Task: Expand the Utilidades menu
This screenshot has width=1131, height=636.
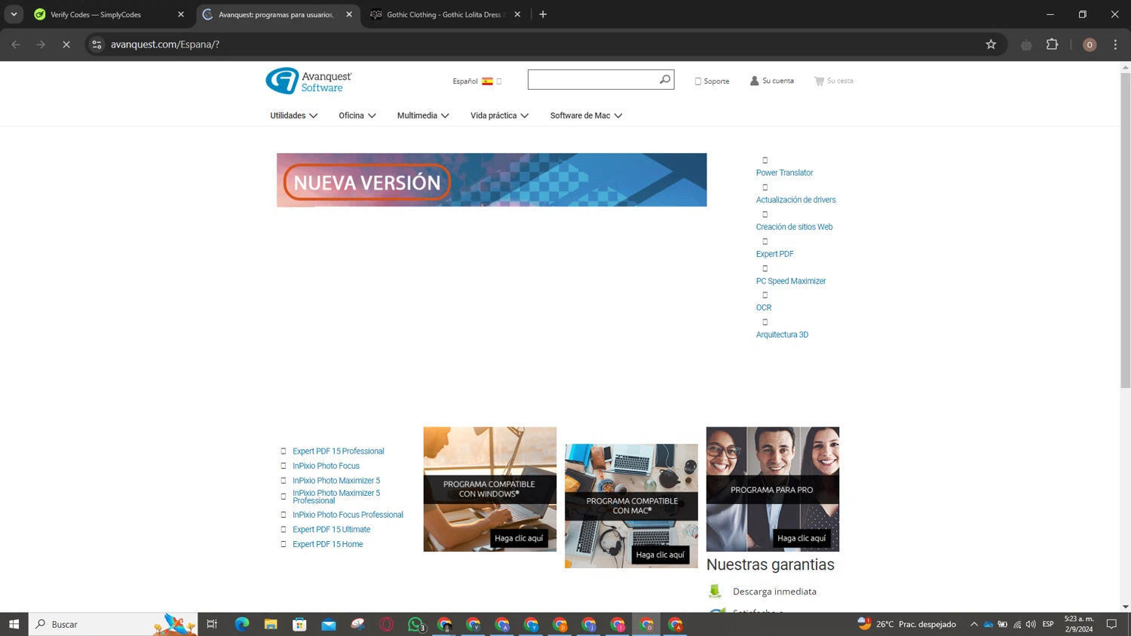Action: (293, 115)
